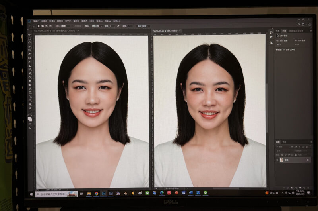This screenshot has width=318, height=211.
Task: Open Chrome from the Windows taskbar
Action: (x=96, y=194)
